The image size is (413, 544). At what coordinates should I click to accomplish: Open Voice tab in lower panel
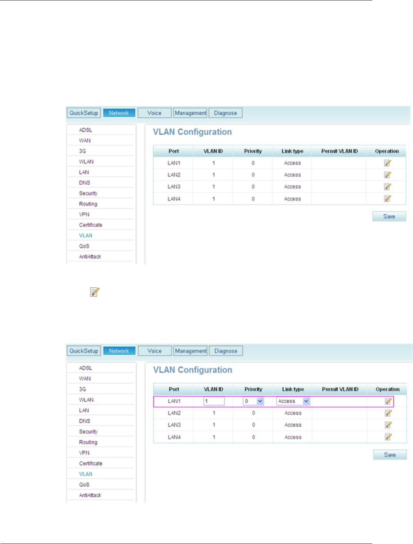point(155,351)
